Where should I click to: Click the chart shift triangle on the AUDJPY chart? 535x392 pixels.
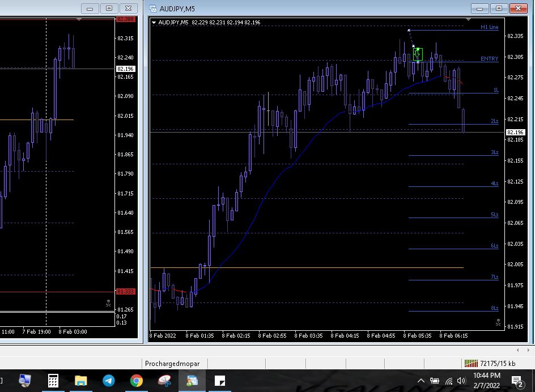click(467, 20)
